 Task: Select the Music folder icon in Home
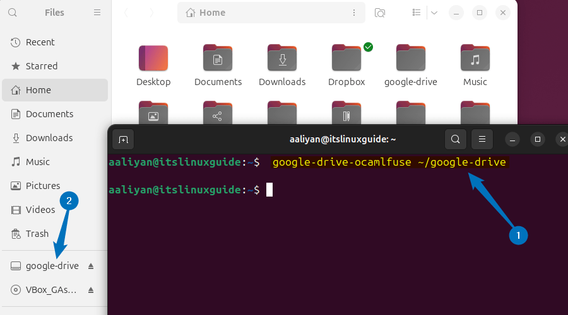coord(475,58)
